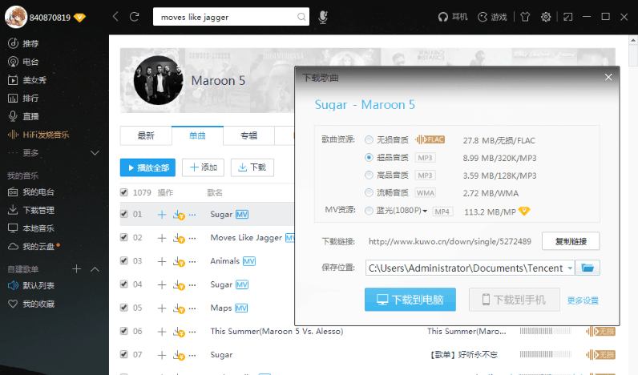Add song 01 Sugar with plus icon

click(162, 215)
